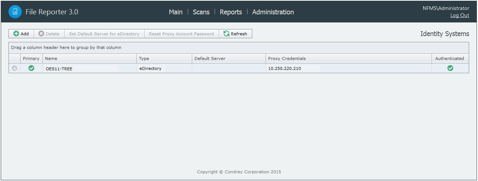Open the Administration menu
This screenshot has width=478, height=181.
tap(273, 12)
